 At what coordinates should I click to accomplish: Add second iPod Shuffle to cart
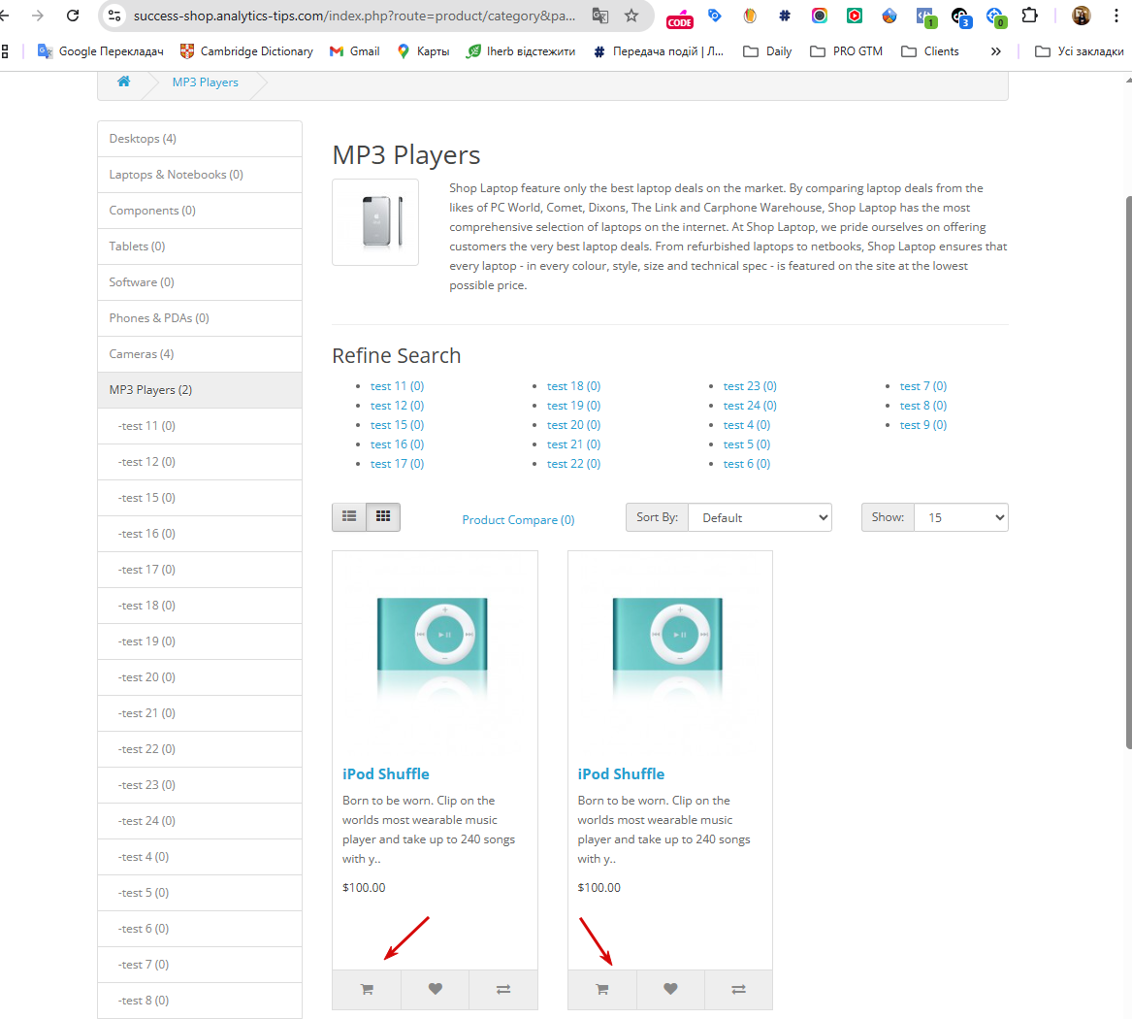coord(602,989)
